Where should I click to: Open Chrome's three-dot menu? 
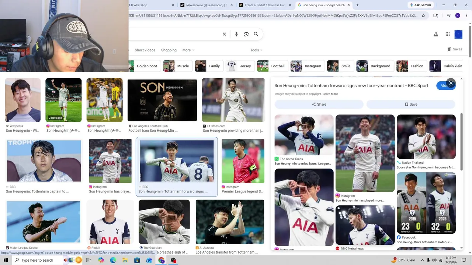[x=466, y=15]
